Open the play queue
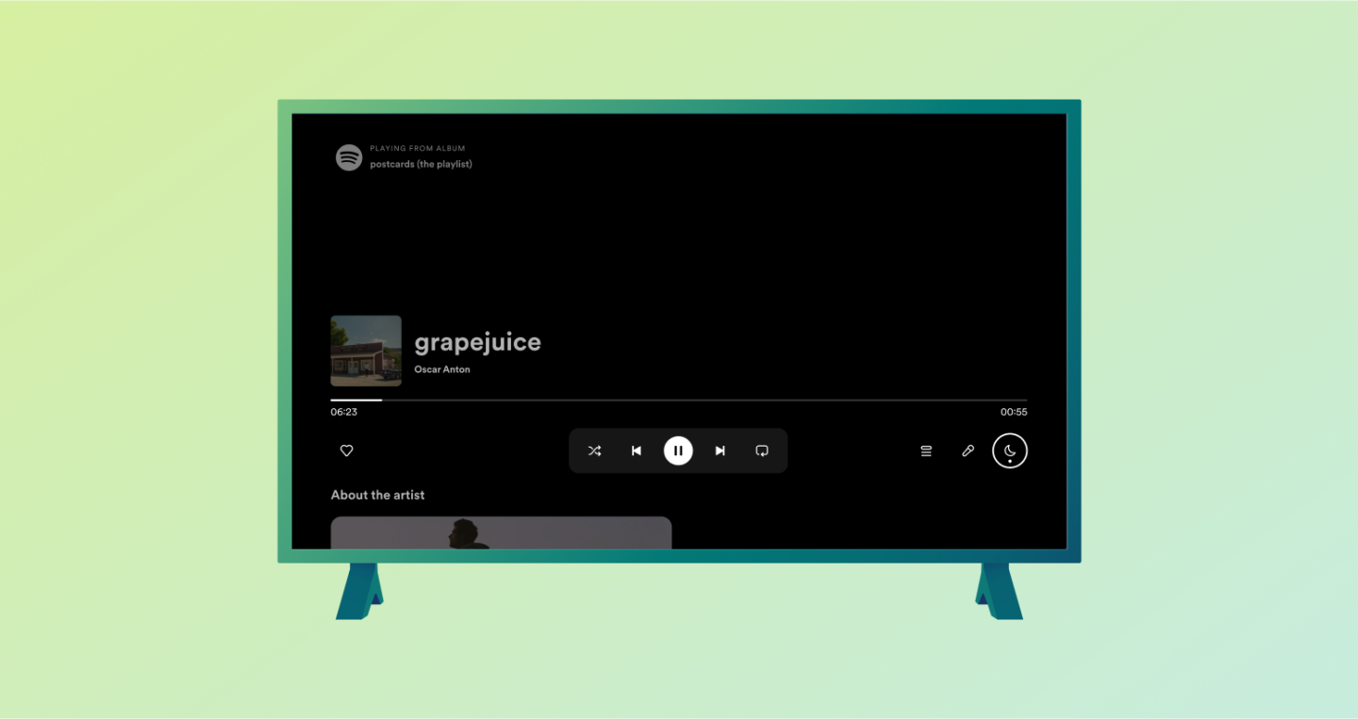This screenshot has height=719, width=1358. coord(925,450)
